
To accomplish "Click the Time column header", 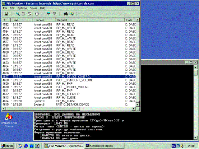I will [22, 20].
